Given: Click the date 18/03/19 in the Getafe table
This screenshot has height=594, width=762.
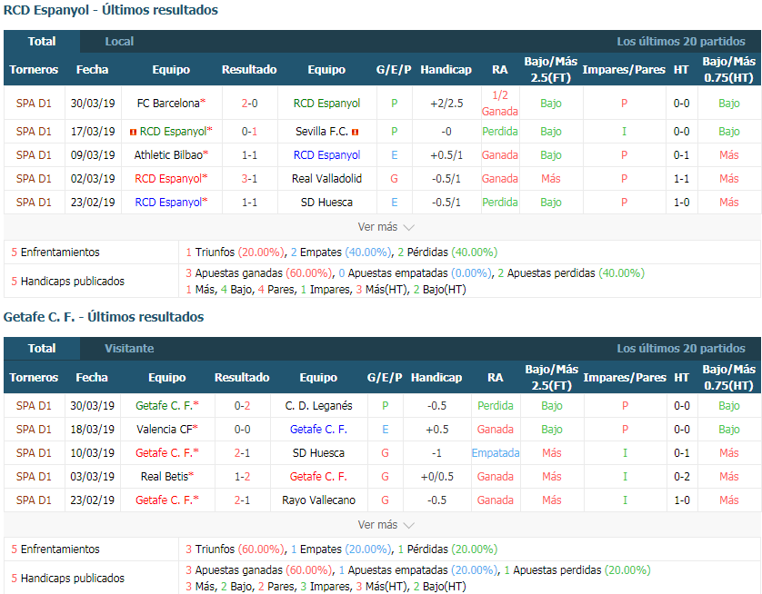Looking at the screenshot, I should pyautogui.click(x=93, y=430).
